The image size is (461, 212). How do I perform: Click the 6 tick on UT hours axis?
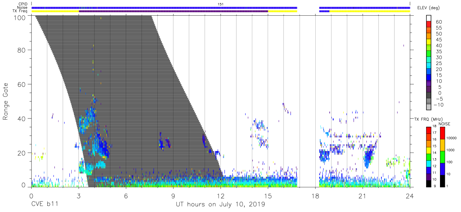[126, 196]
